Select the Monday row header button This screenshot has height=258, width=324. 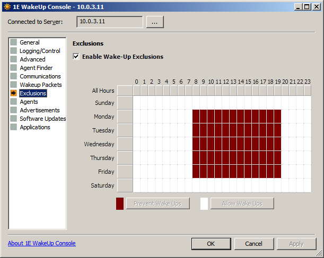tap(125, 117)
